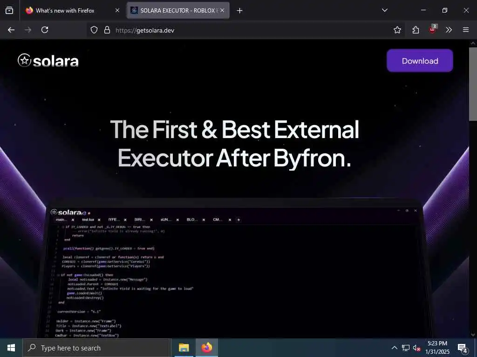Open a new tab with plus button

pos(240,11)
